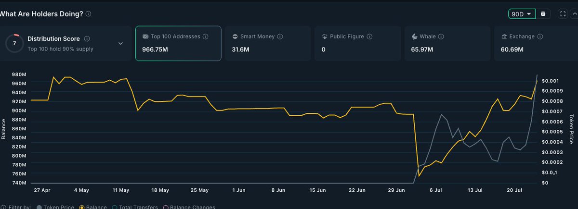Viewport: 578px width, 209px height.
Task: Click the 29 Jun axis label
Action: 397,190
